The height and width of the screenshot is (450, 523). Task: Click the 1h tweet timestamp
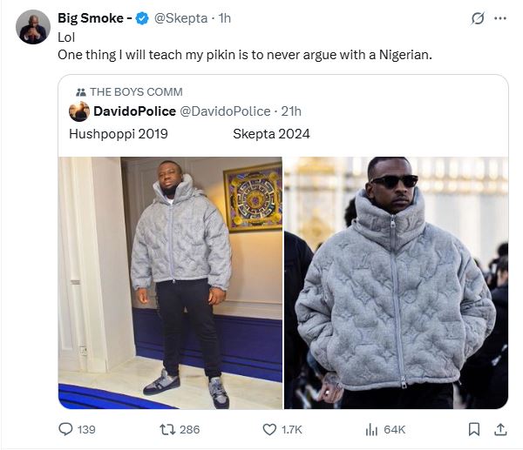click(x=226, y=18)
